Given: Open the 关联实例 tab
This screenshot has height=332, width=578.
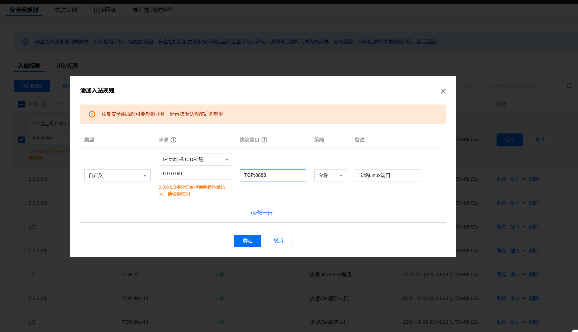Looking at the screenshot, I should [x=65, y=10].
